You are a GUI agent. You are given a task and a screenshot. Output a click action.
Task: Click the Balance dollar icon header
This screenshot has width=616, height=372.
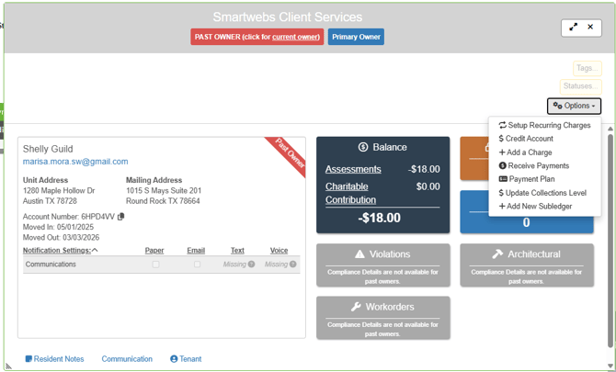click(363, 147)
